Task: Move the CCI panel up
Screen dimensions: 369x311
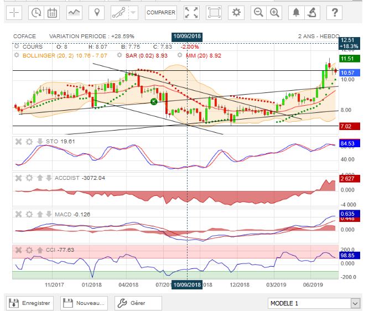Action: coord(40,250)
